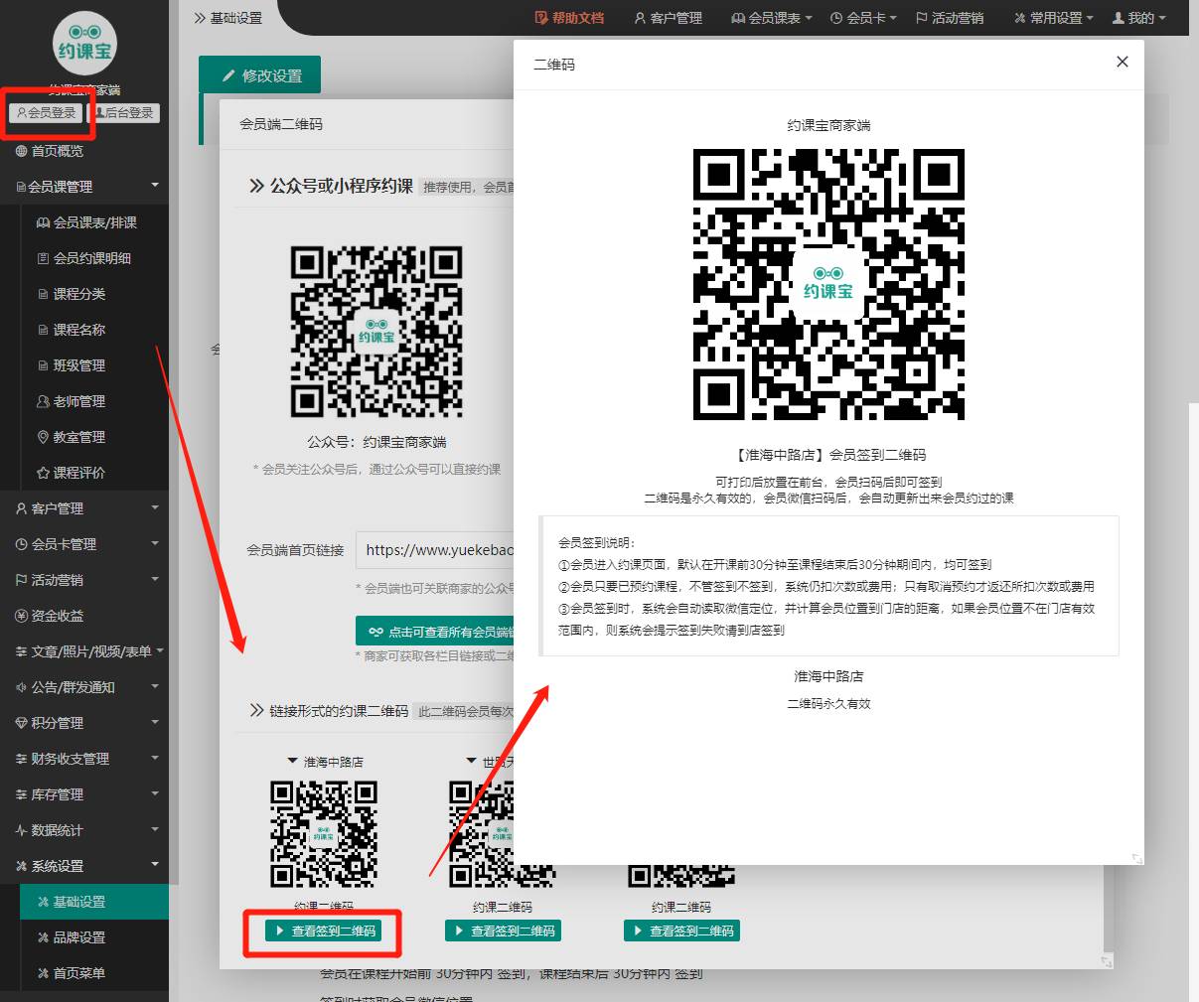Expand 活动营销 sidebar section
This screenshot has height=1002, width=1199.
pos(84,580)
